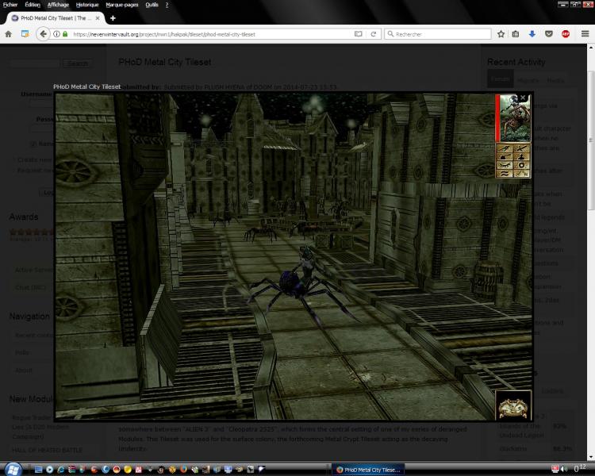
Task: Bookmark this page with the star icon
Action: click(501, 34)
